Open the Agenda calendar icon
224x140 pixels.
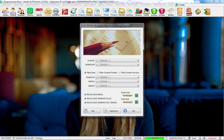tap(39, 11)
